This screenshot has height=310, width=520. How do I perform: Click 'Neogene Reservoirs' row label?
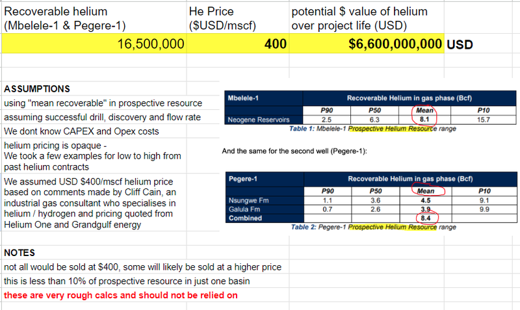(x=259, y=120)
